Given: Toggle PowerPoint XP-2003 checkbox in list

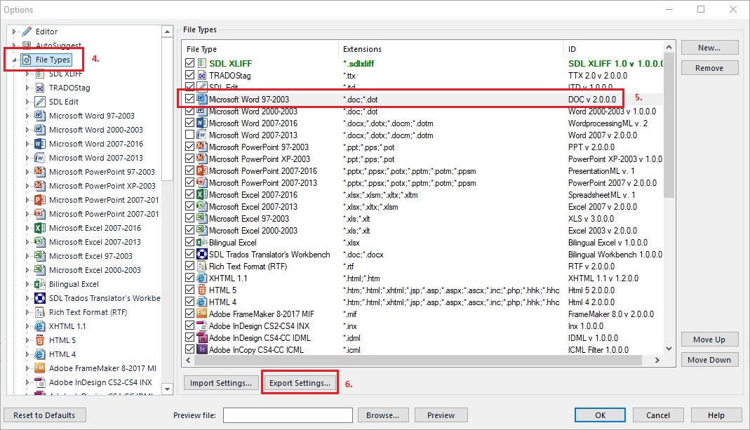Looking at the screenshot, I should pos(190,159).
